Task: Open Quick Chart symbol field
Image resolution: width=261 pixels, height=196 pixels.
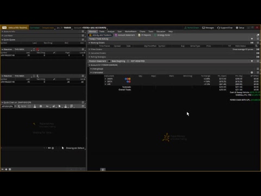Action: point(8,106)
